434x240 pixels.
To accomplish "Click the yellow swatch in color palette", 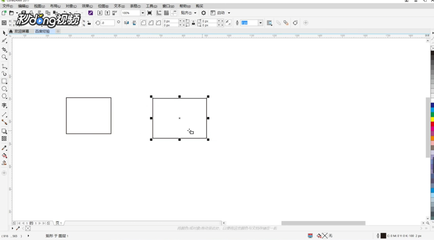I will point(432,119).
